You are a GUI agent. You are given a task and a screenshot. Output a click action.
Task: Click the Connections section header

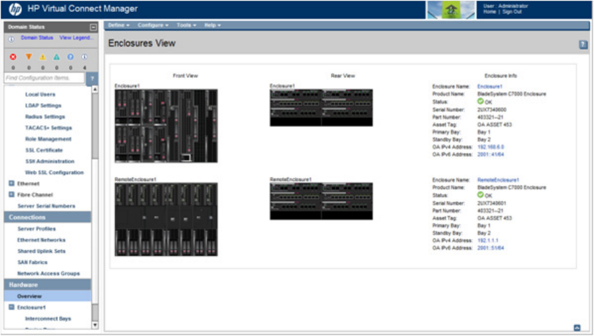tap(48, 218)
